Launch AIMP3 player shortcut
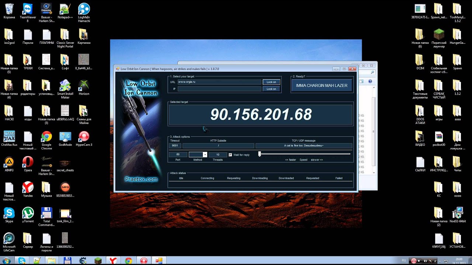472x265 pixels. [x=9, y=164]
